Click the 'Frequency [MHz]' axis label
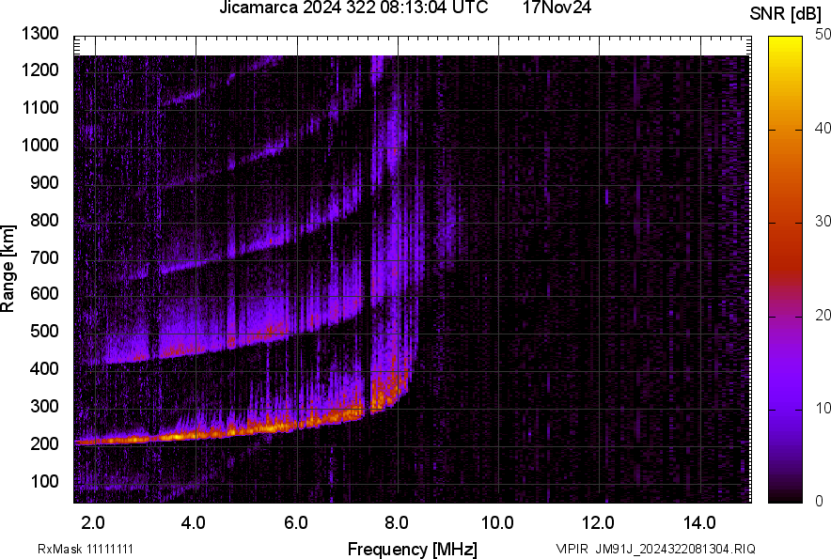 coord(413,549)
